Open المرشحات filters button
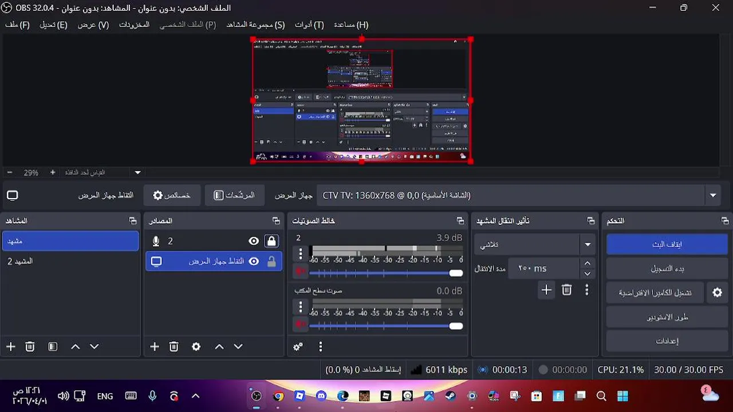The height and width of the screenshot is (412, 733). [x=234, y=195]
